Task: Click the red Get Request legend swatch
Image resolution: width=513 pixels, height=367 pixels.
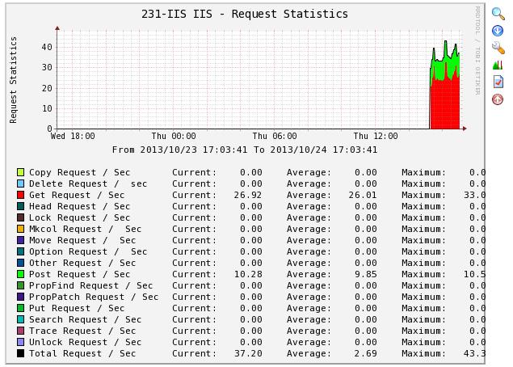Action: [x=21, y=195]
